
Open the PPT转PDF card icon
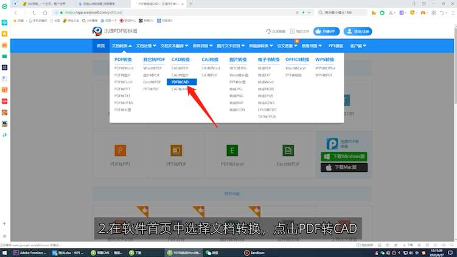[x=176, y=150]
